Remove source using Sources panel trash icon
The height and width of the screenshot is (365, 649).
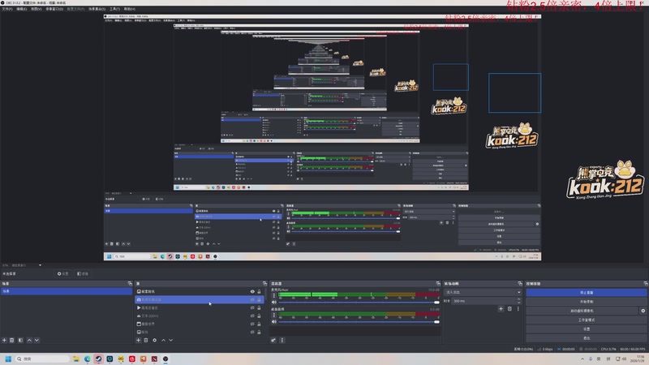coord(146,340)
